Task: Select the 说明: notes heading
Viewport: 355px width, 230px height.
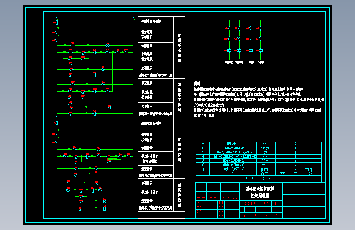Action: point(197,83)
